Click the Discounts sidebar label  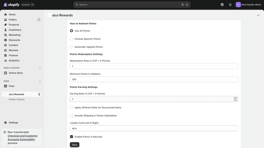tap(14, 40)
